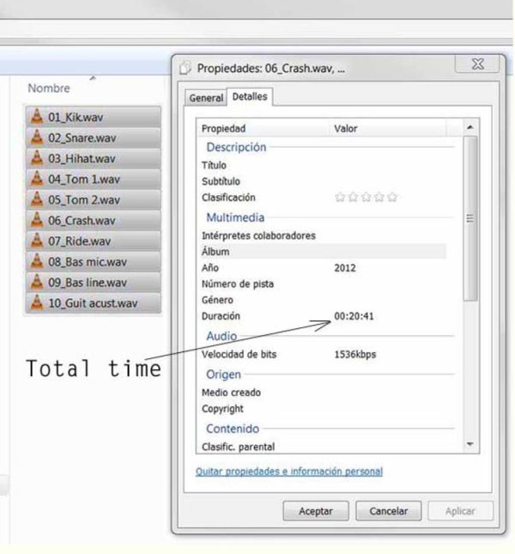The width and height of the screenshot is (515, 554).
Task: Click the VLC icon of 08_Bas mic.wav
Action: coord(36,260)
